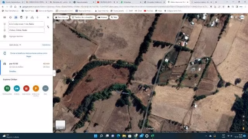Open the Google Maps hamburger menu

tap(5, 17)
